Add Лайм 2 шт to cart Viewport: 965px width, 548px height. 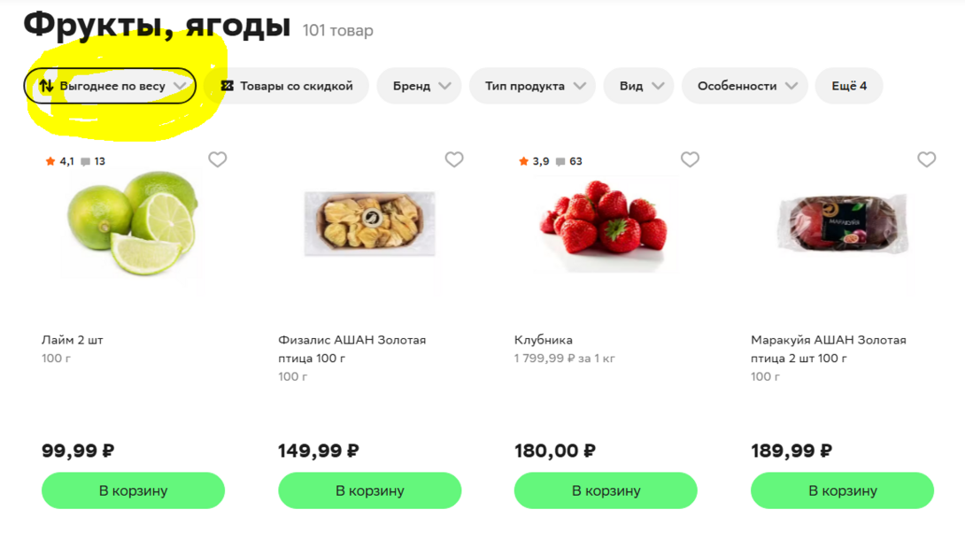(133, 490)
